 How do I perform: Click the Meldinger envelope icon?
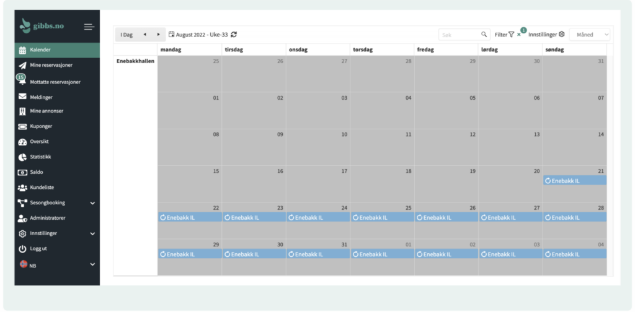tap(22, 97)
